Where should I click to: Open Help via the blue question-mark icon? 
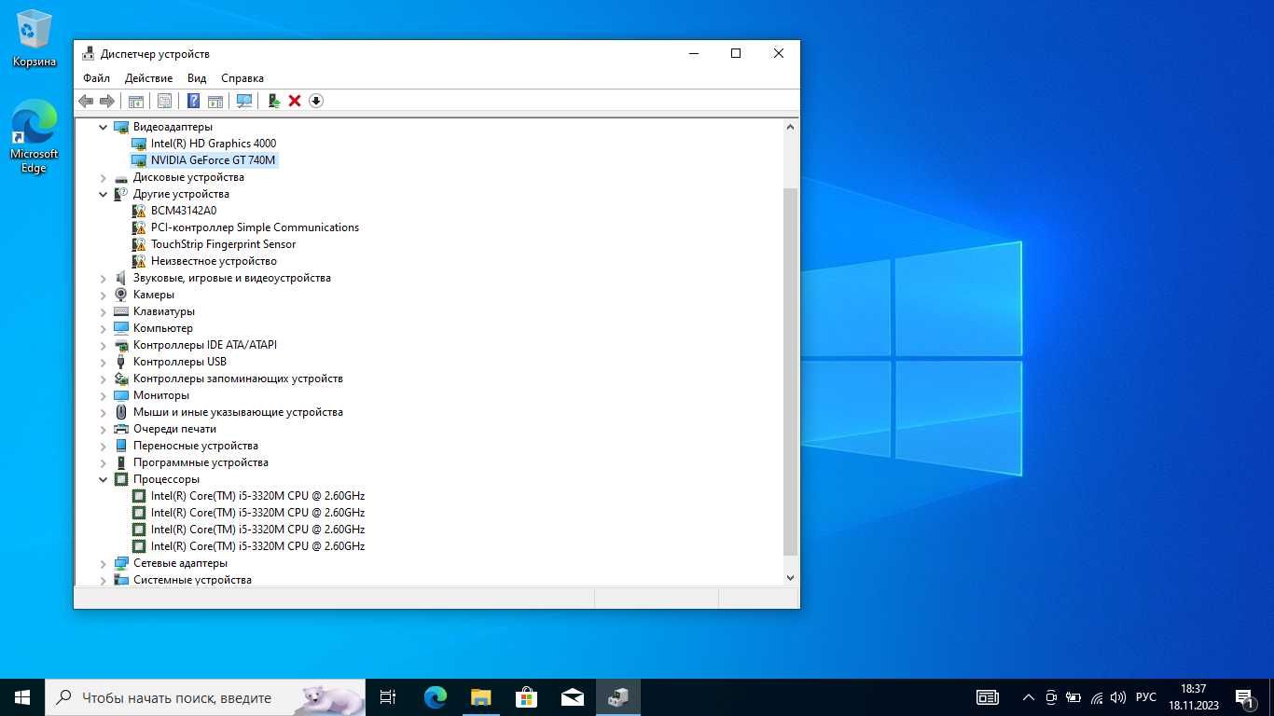193,101
